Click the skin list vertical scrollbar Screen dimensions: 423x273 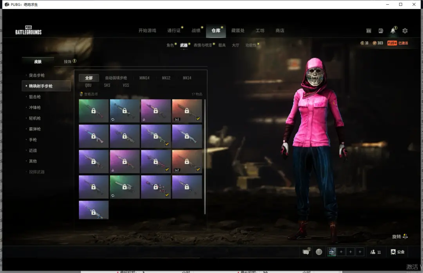(205, 156)
